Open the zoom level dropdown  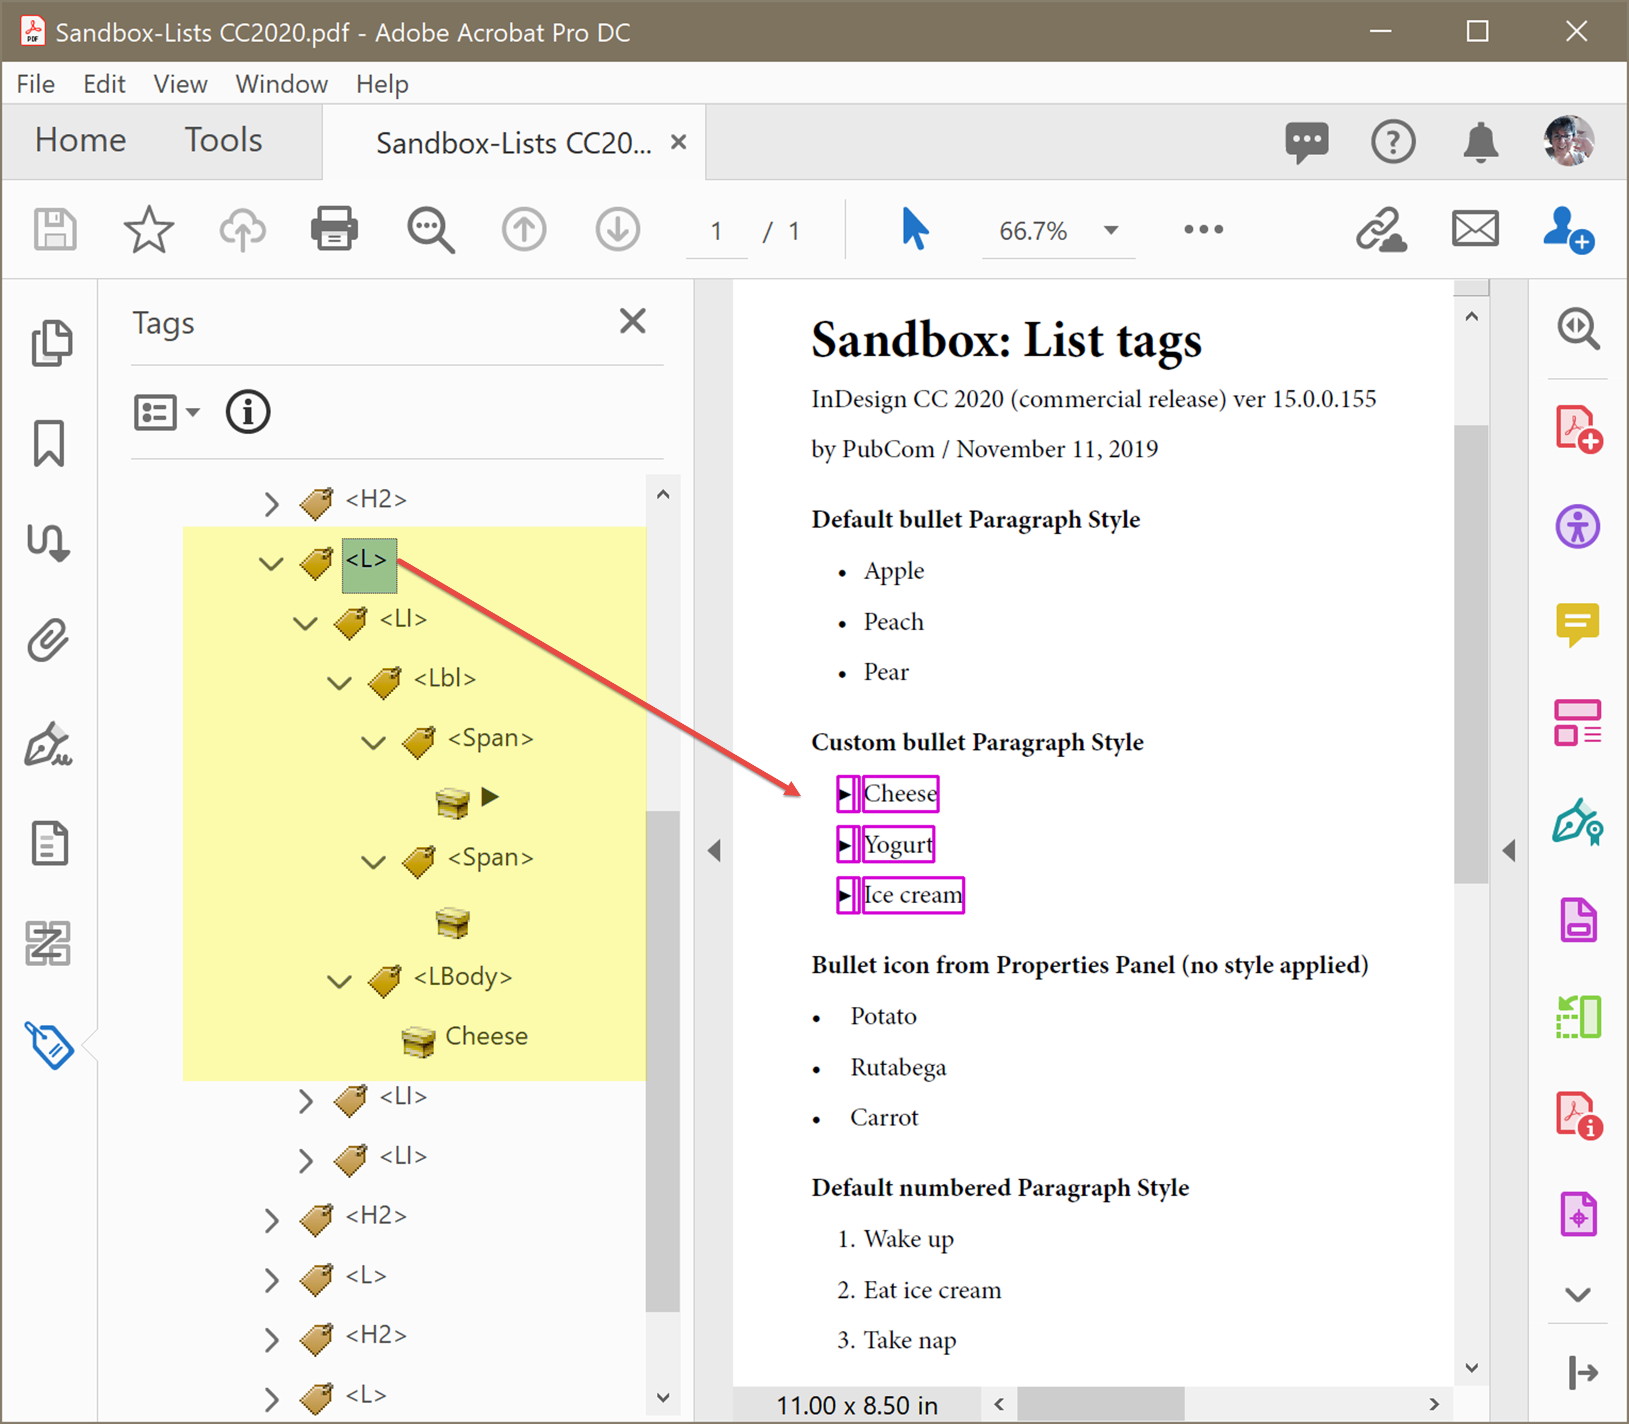pyautogui.click(x=1110, y=231)
